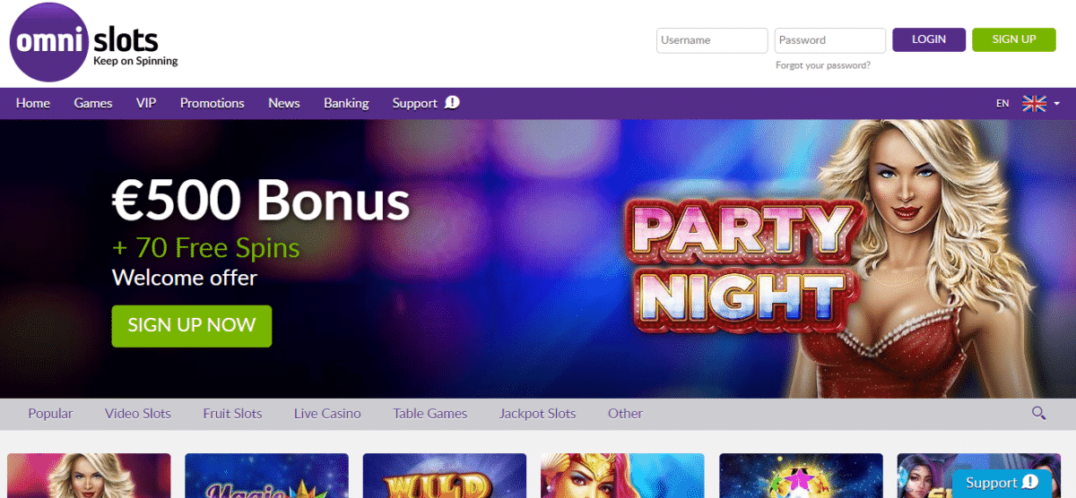This screenshot has width=1076, height=498.
Task: Switch to the Popular games tab
Action: [x=50, y=413]
